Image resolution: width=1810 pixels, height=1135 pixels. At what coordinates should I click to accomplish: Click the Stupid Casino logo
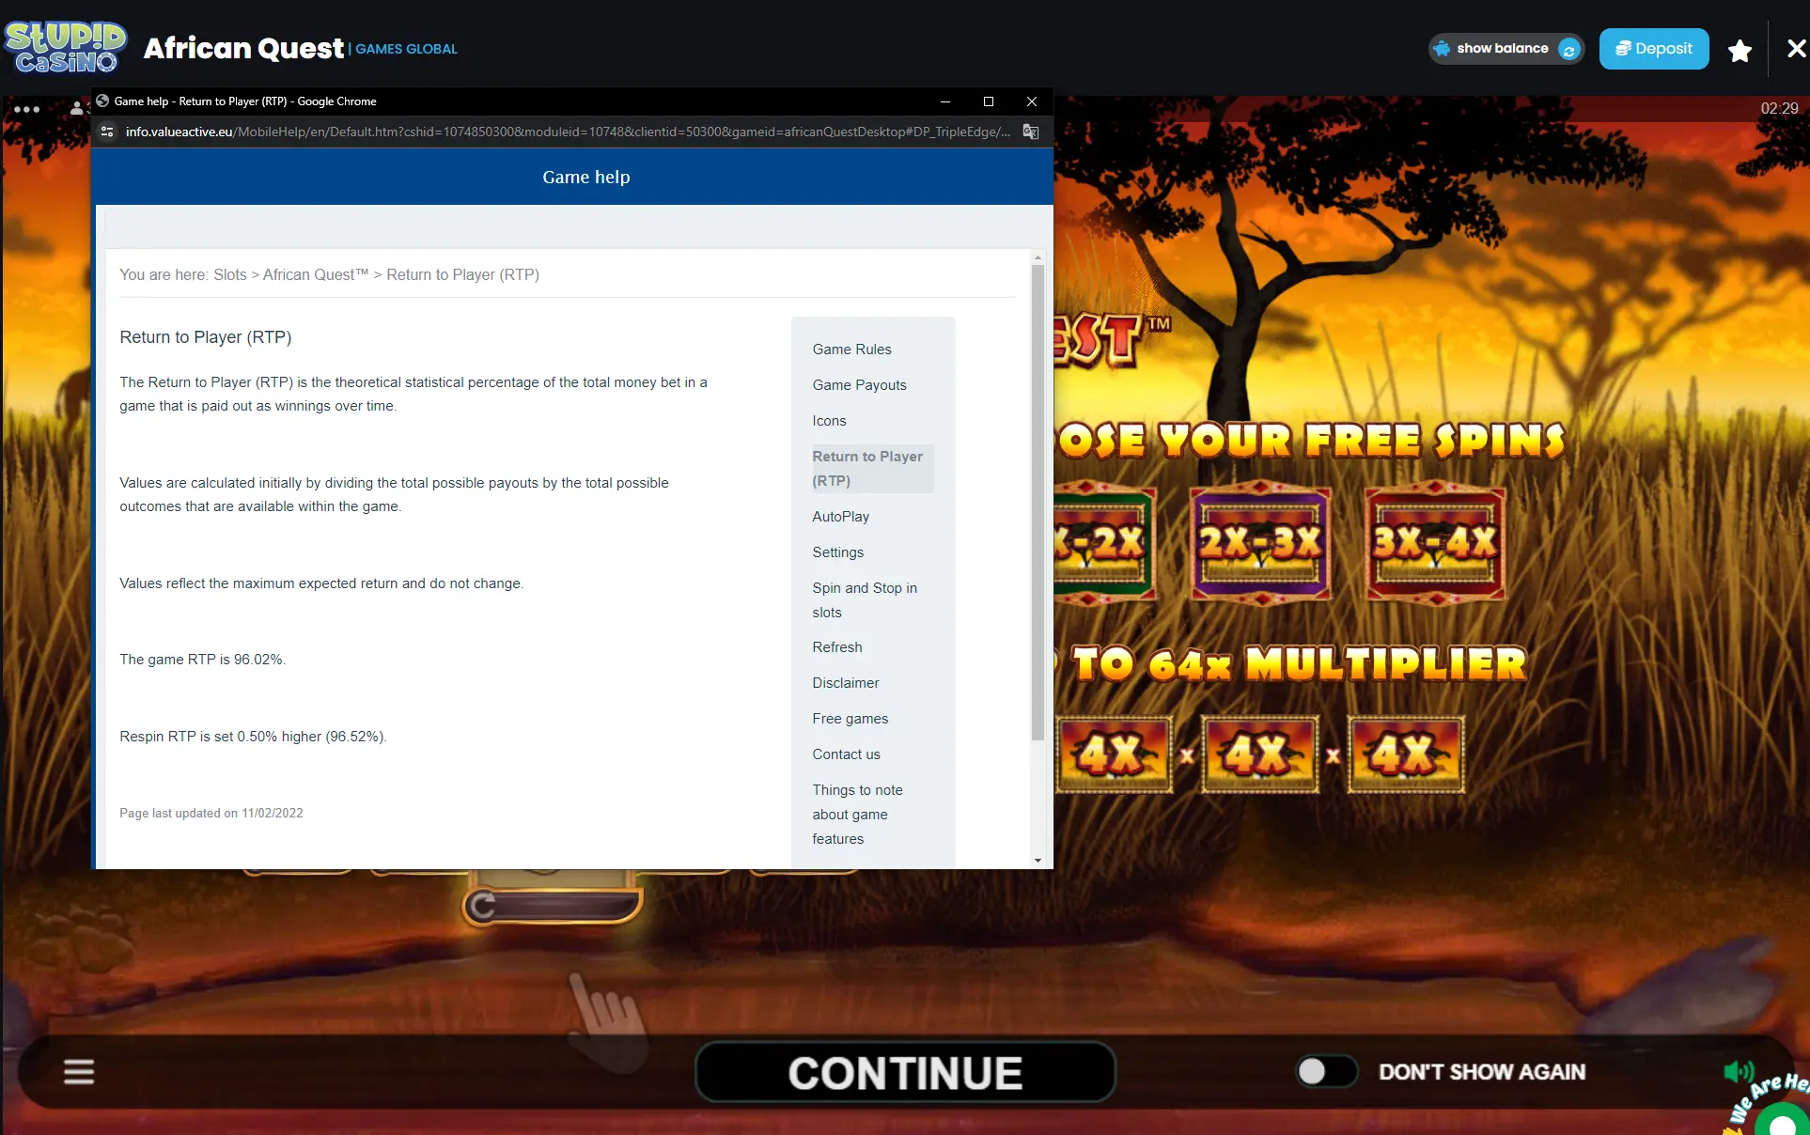pos(65,47)
